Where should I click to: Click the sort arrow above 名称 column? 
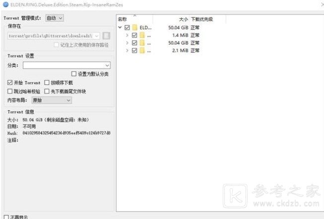[135, 15]
